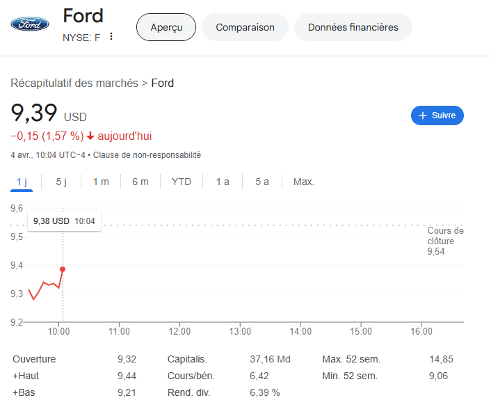Click the 13:00 axis label on chart
The image size is (491, 407).
point(240,331)
